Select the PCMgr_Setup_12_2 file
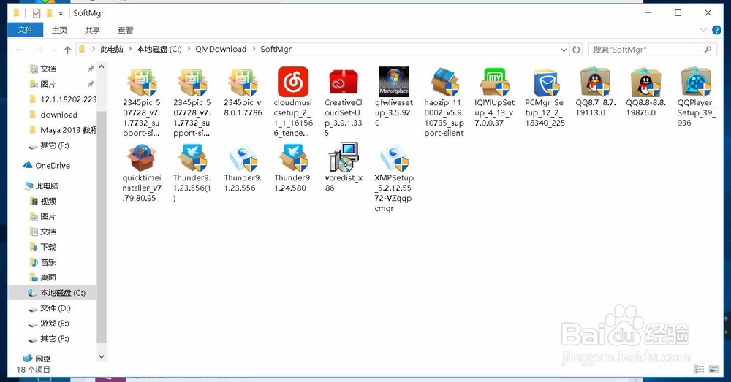731x382 pixels. [545, 97]
